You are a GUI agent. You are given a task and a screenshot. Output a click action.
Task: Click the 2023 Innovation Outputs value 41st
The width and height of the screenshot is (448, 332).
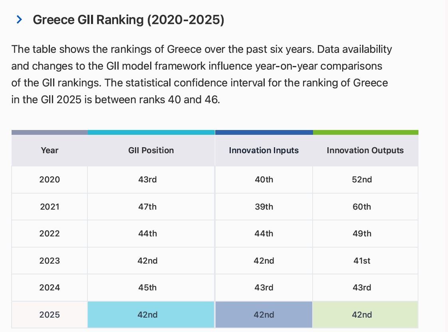[x=362, y=261]
